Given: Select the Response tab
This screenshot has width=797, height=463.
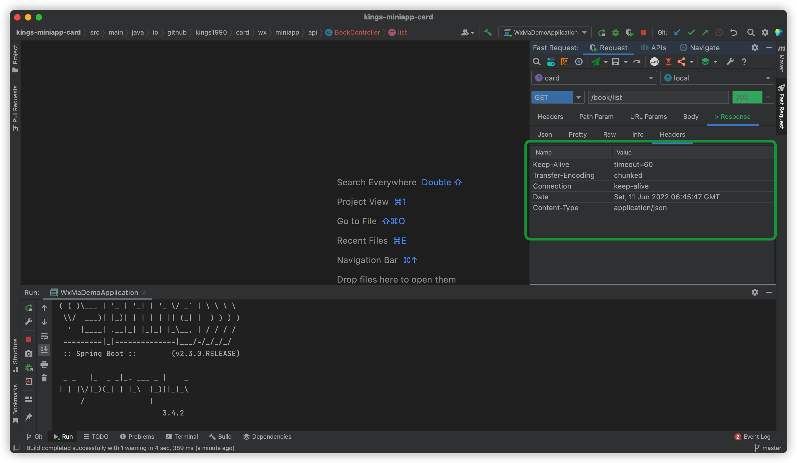Looking at the screenshot, I should pyautogui.click(x=732, y=117).
